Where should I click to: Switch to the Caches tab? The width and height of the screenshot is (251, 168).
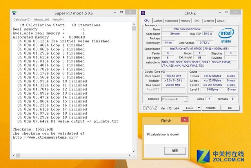pos(158,21)
